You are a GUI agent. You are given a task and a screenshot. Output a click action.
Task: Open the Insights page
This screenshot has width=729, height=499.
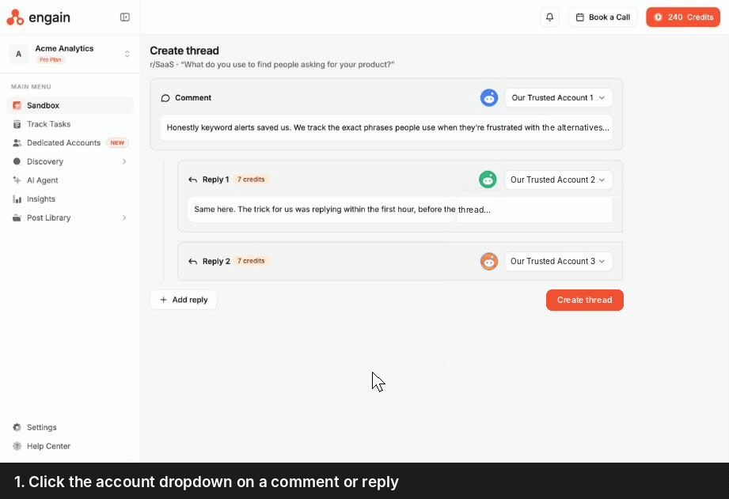(70, 198)
